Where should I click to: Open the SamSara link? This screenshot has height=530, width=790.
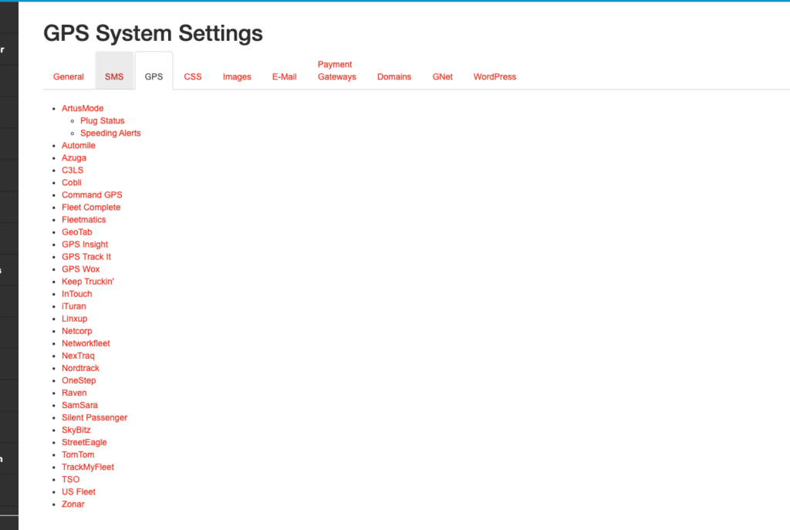[x=79, y=405]
